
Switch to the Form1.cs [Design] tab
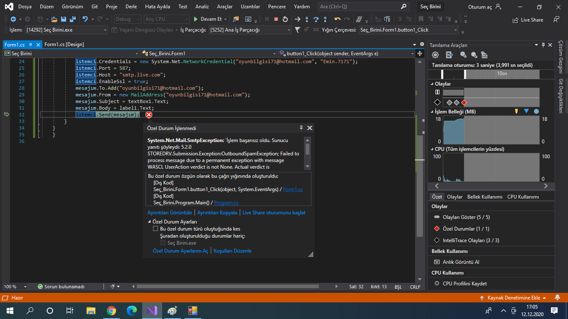pyautogui.click(x=64, y=44)
